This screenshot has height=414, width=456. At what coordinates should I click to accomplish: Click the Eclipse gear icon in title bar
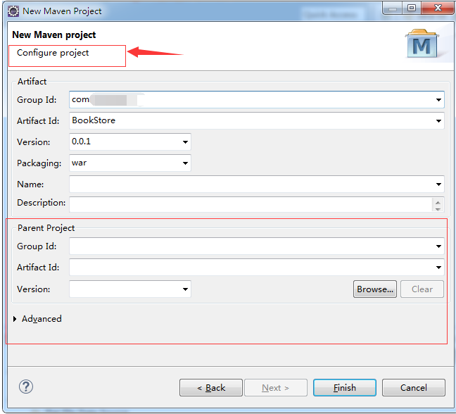click(13, 11)
